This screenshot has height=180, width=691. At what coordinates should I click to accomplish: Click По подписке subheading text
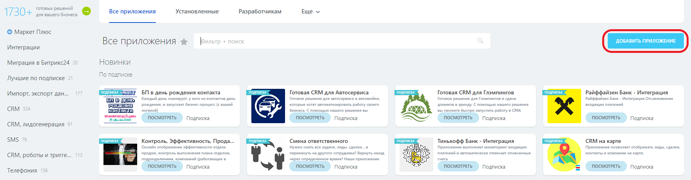pos(116,75)
